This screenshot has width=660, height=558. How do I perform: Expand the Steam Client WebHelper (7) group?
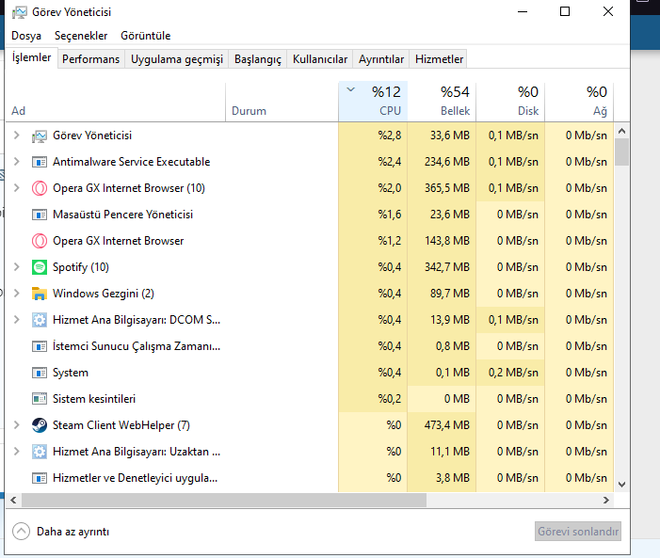click(16, 425)
